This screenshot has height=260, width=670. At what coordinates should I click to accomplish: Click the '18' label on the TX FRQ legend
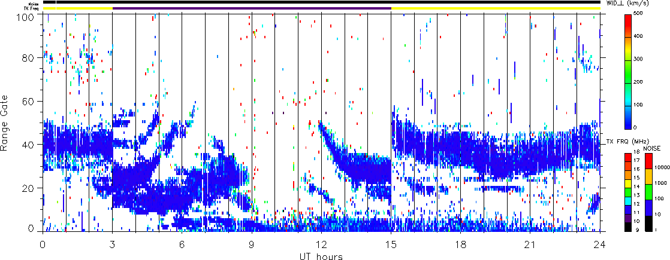(x=636, y=152)
